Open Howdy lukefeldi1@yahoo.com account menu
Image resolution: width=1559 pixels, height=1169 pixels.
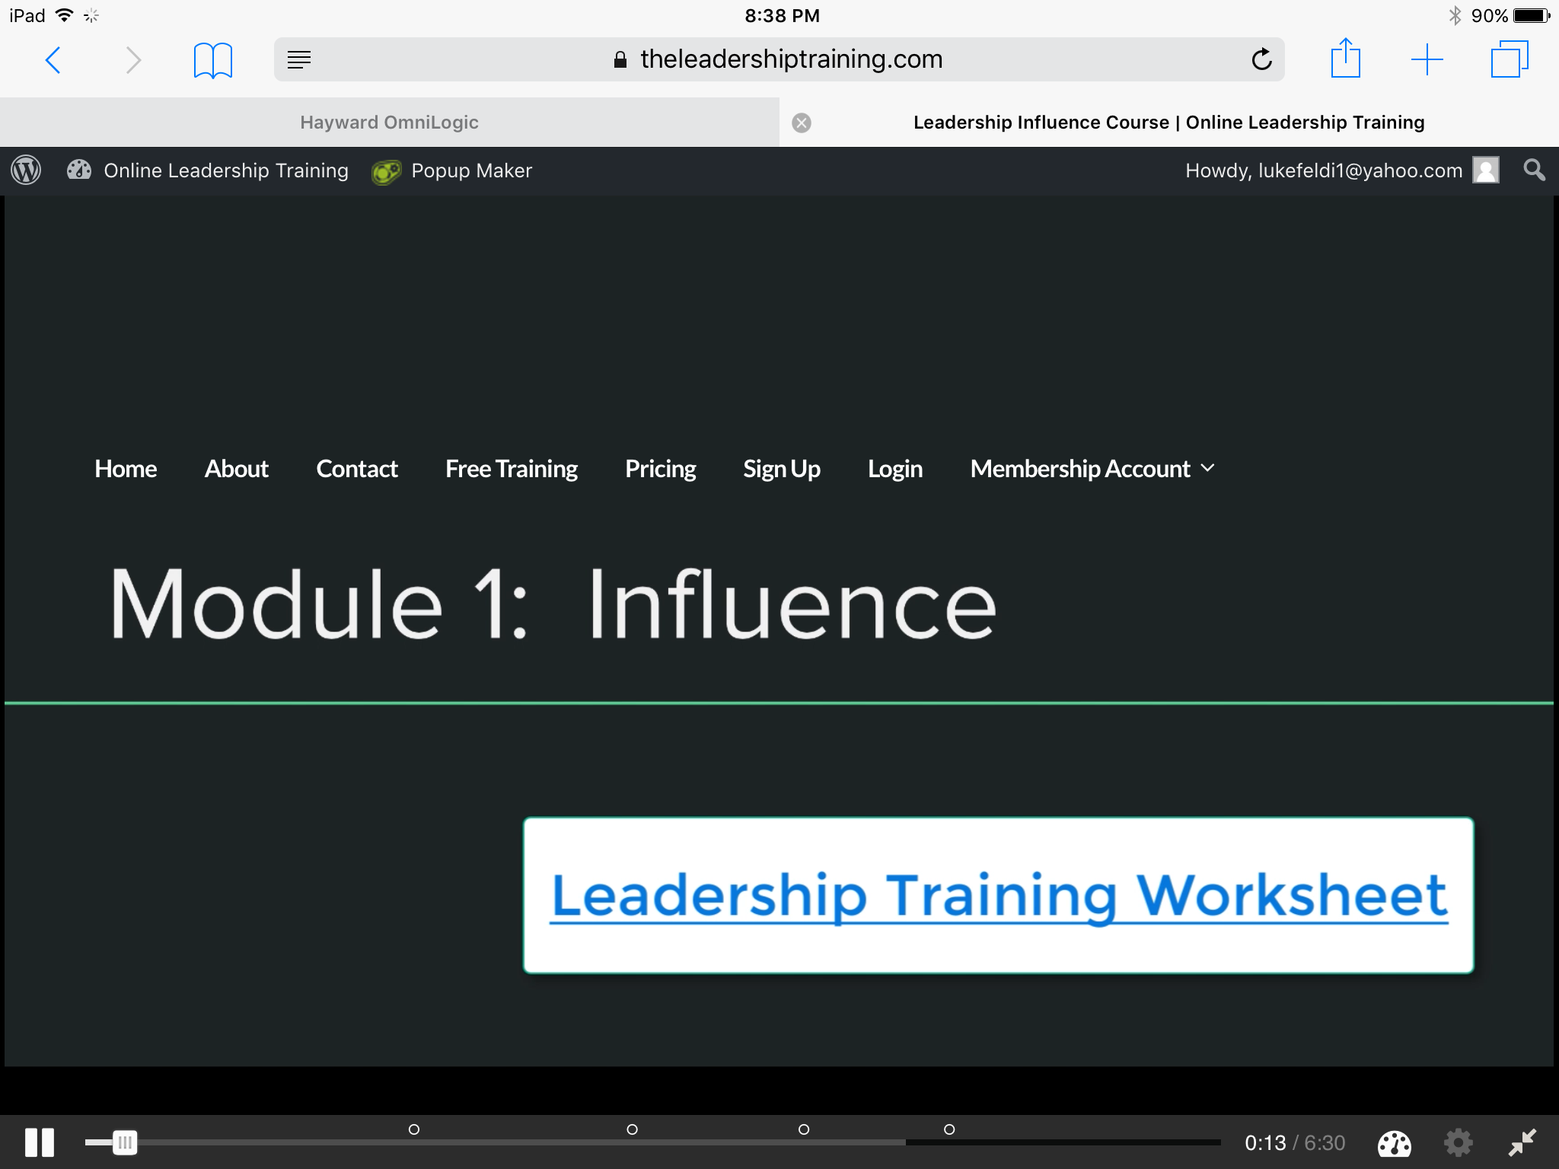pyautogui.click(x=1324, y=170)
